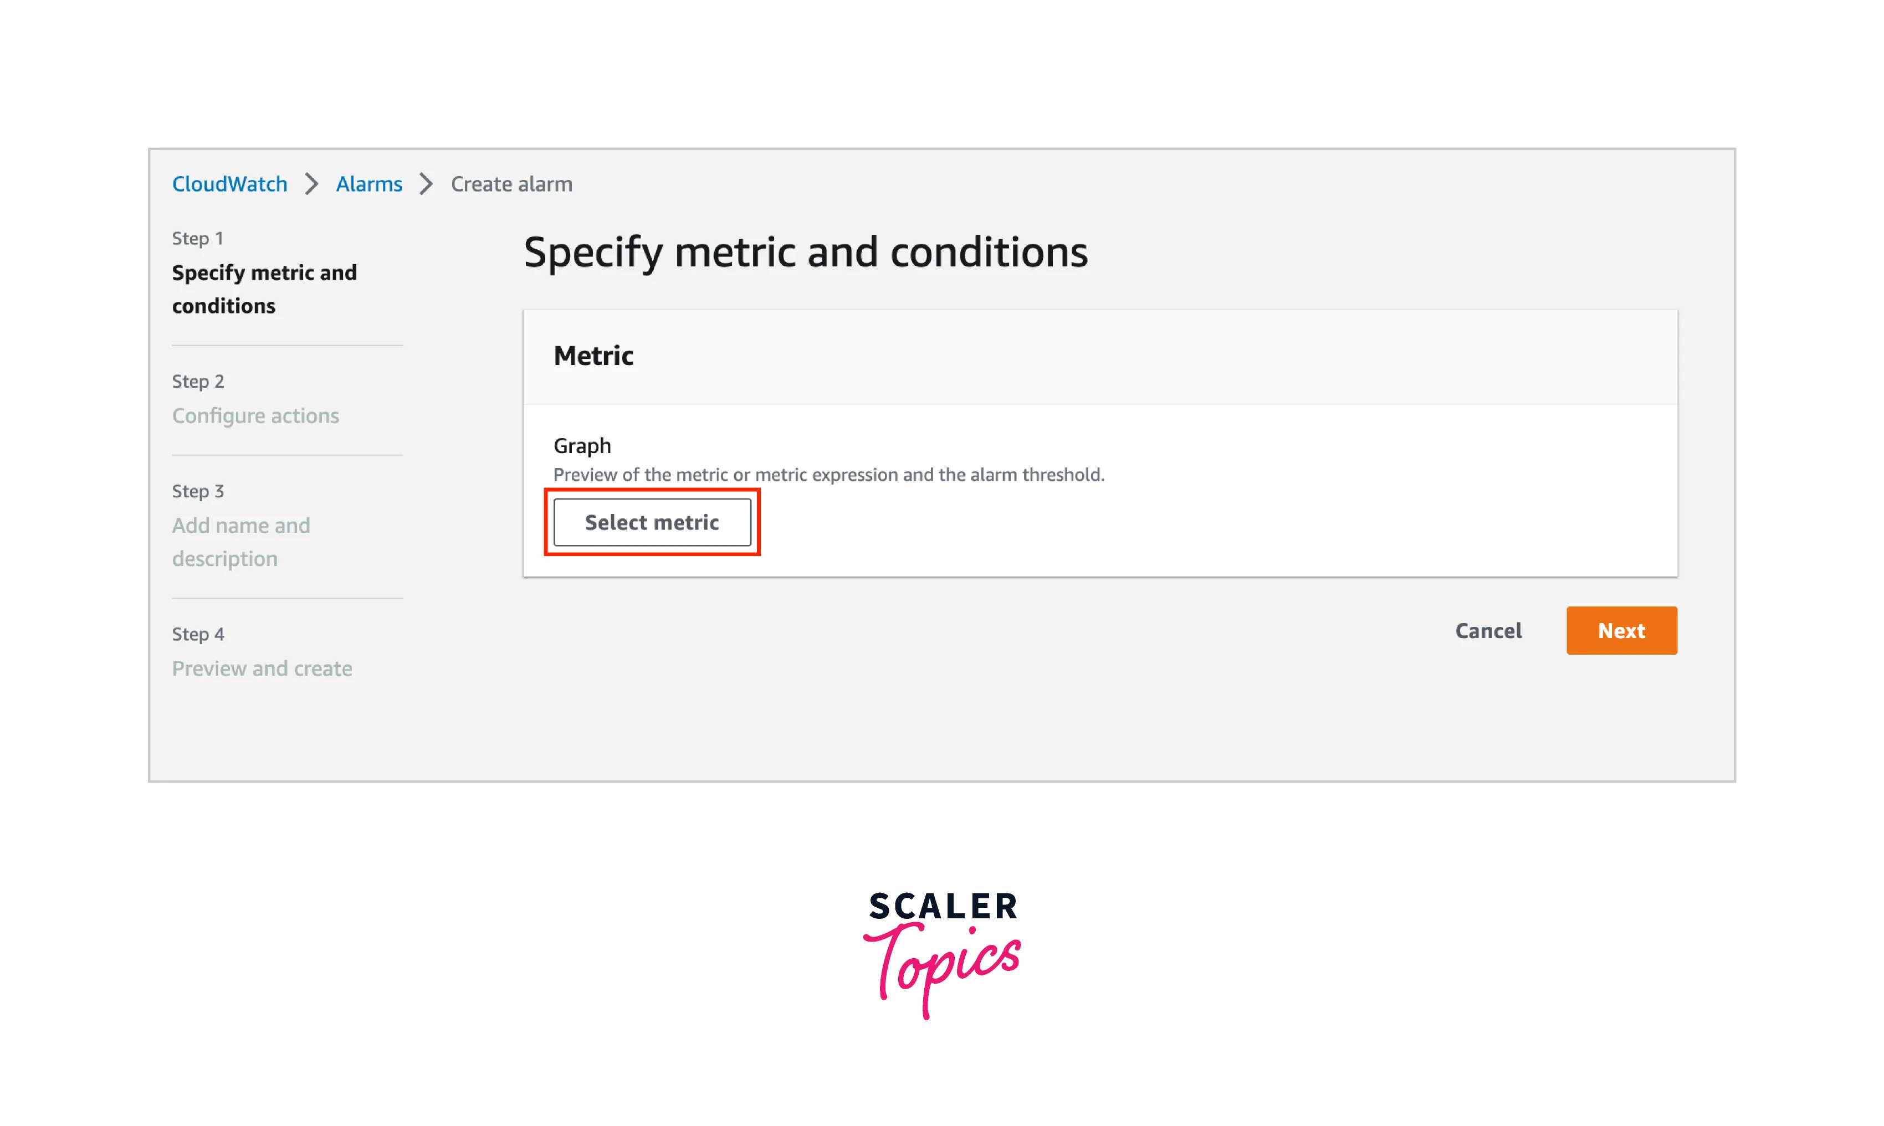Click the chevron after Alarms breadcrumb
The image size is (1884, 1126).
(427, 184)
